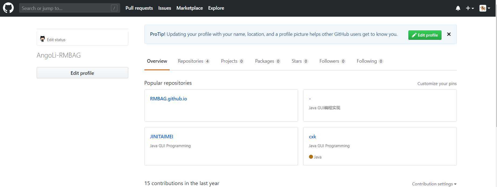Go to GitHub home via Octocat logo
The height and width of the screenshot is (187, 497).
8,8
